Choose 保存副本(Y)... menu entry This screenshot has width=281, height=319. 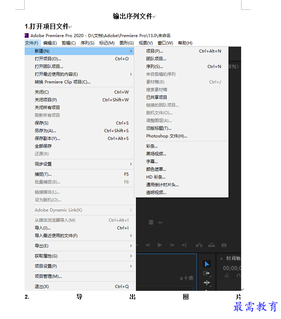pyautogui.click(x=79, y=139)
